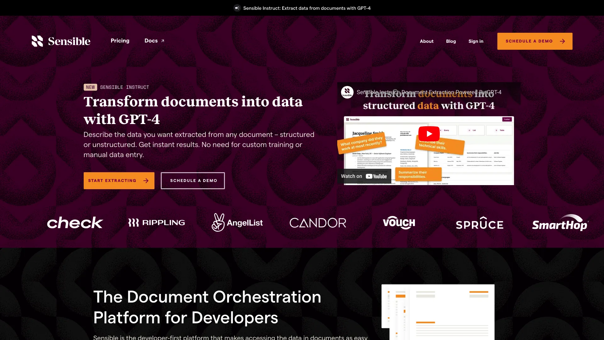Click the Sensible Instruct announcement banner text
This screenshot has height=340, width=604.
coord(307,8)
